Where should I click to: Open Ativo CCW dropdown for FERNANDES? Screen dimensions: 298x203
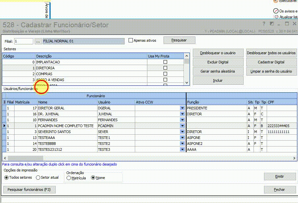(182, 120)
